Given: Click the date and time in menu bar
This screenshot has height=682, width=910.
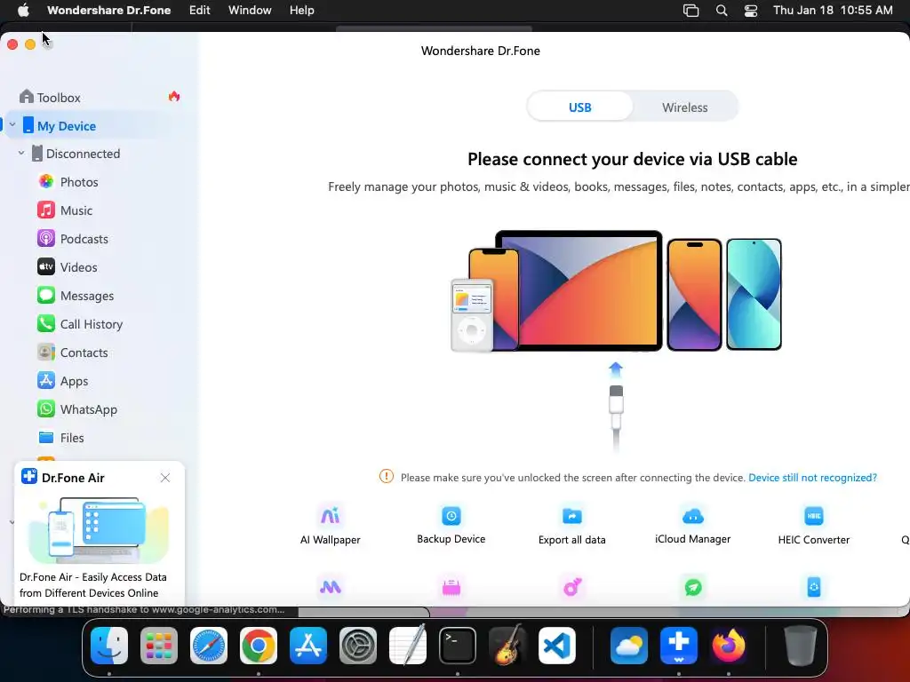Looking at the screenshot, I should (x=833, y=10).
